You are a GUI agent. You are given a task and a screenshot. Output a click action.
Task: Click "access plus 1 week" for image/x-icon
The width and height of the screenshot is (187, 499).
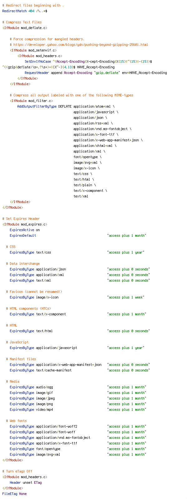(126, 297)
